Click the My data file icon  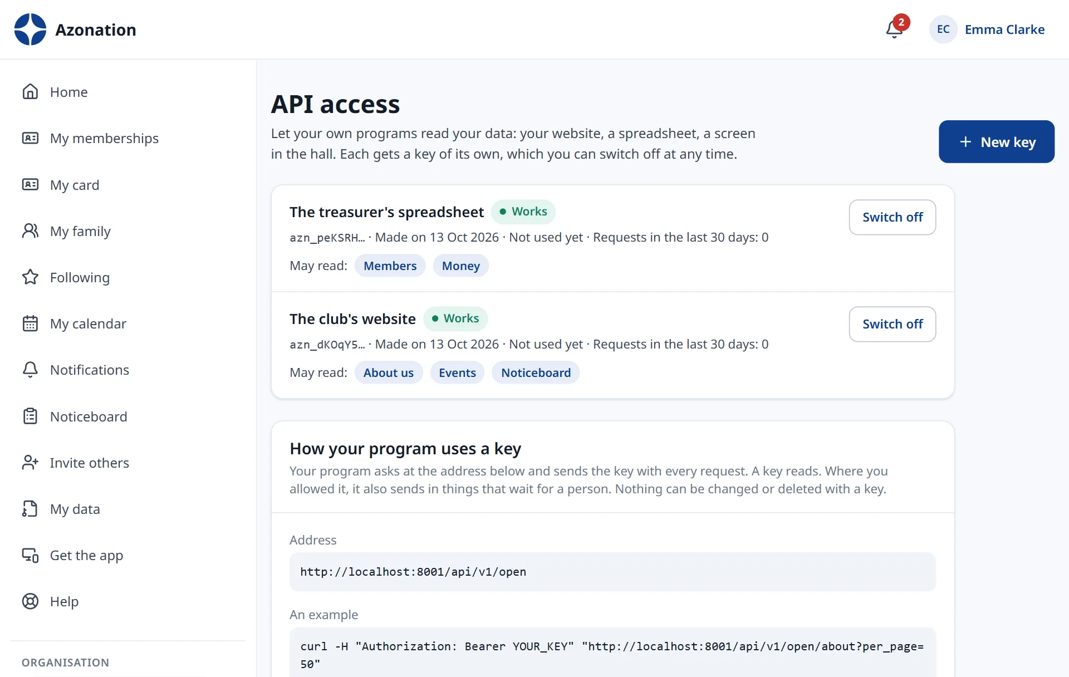click(30, 508)
